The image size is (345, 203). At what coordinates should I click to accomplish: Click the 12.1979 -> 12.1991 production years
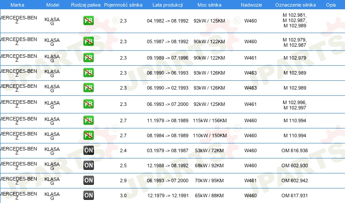pos(168,195)
